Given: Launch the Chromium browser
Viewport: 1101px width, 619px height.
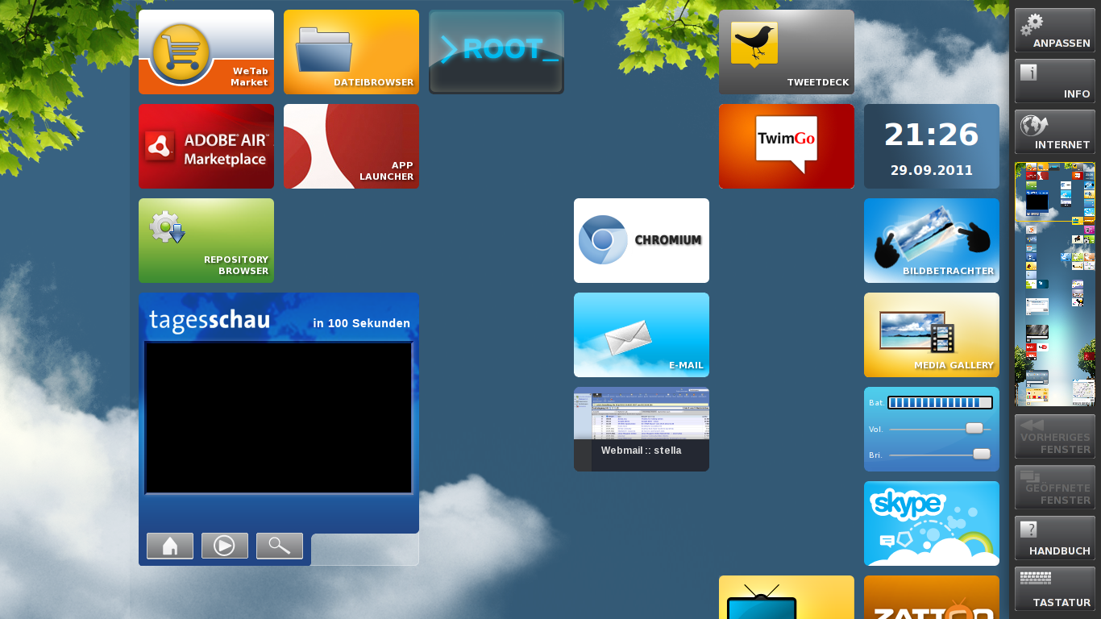Looking at the screenshot, I should [x=642, y=241].
